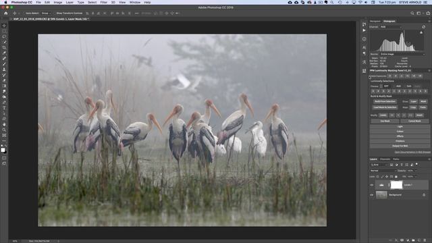Click the Home icon in options bar
Image resolution: width=432 pixels, height=243 pixels.
pos(5,13)
